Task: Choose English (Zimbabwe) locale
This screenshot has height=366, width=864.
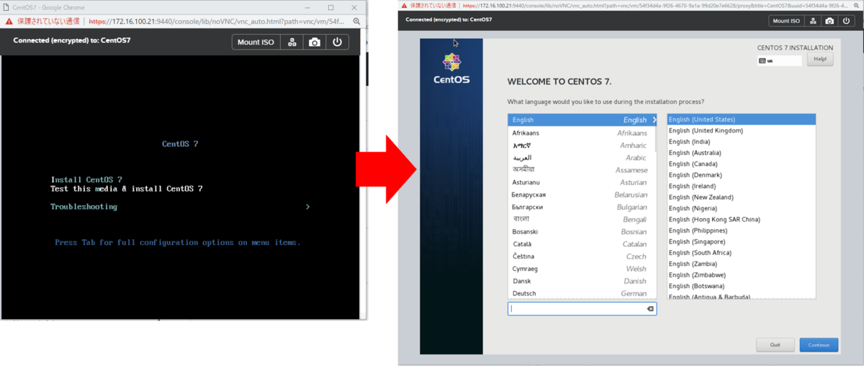Action: 741,275
